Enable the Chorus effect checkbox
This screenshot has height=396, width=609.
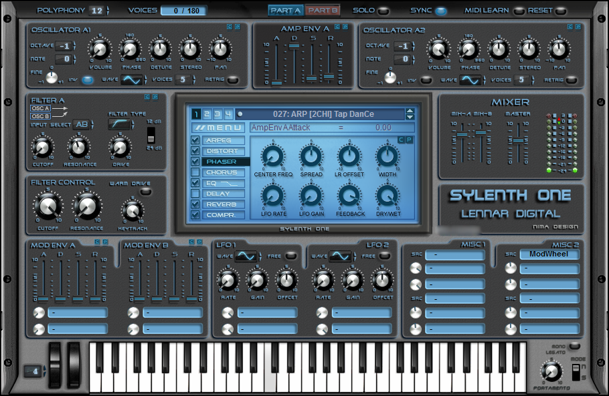[195, 172]
